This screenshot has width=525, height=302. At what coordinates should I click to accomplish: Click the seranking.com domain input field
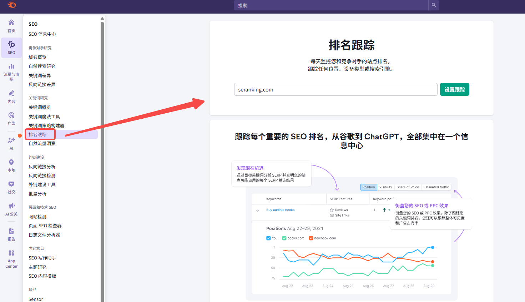point(335,89)
